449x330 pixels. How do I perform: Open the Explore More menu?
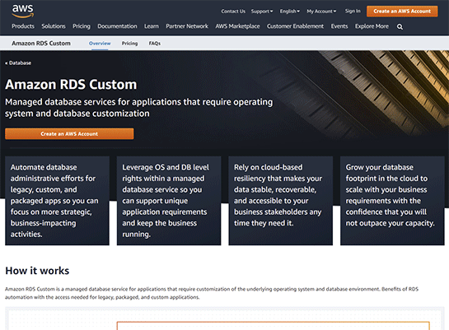[x=372, y=26]
